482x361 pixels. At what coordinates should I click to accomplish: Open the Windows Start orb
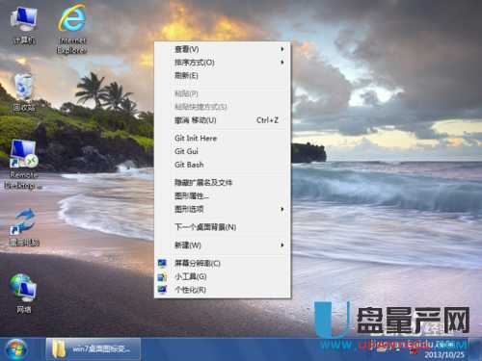click(x=16, y=349)
